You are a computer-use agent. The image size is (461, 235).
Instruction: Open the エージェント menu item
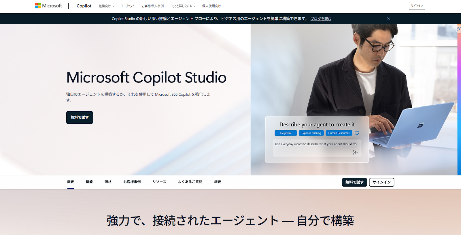[128, 6]
